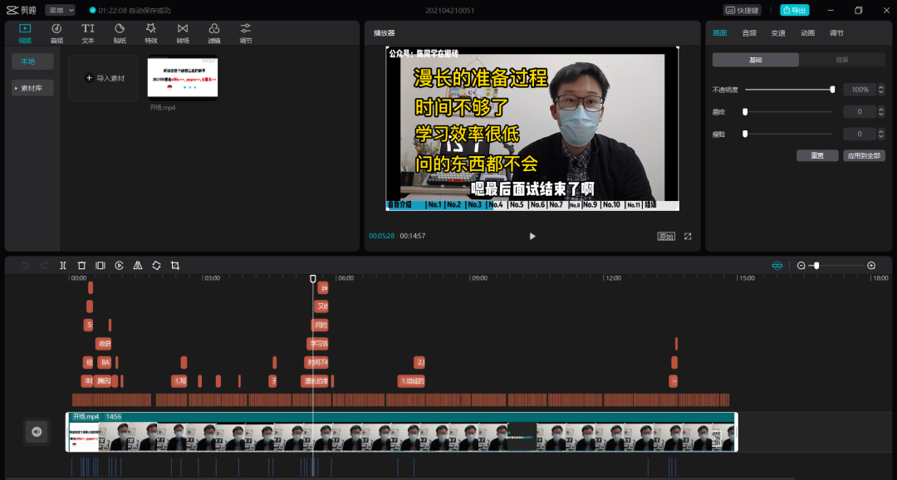Click the opacity value stepper arrows
The width and height of the screenshot is (897, 480).
(881, 89)
